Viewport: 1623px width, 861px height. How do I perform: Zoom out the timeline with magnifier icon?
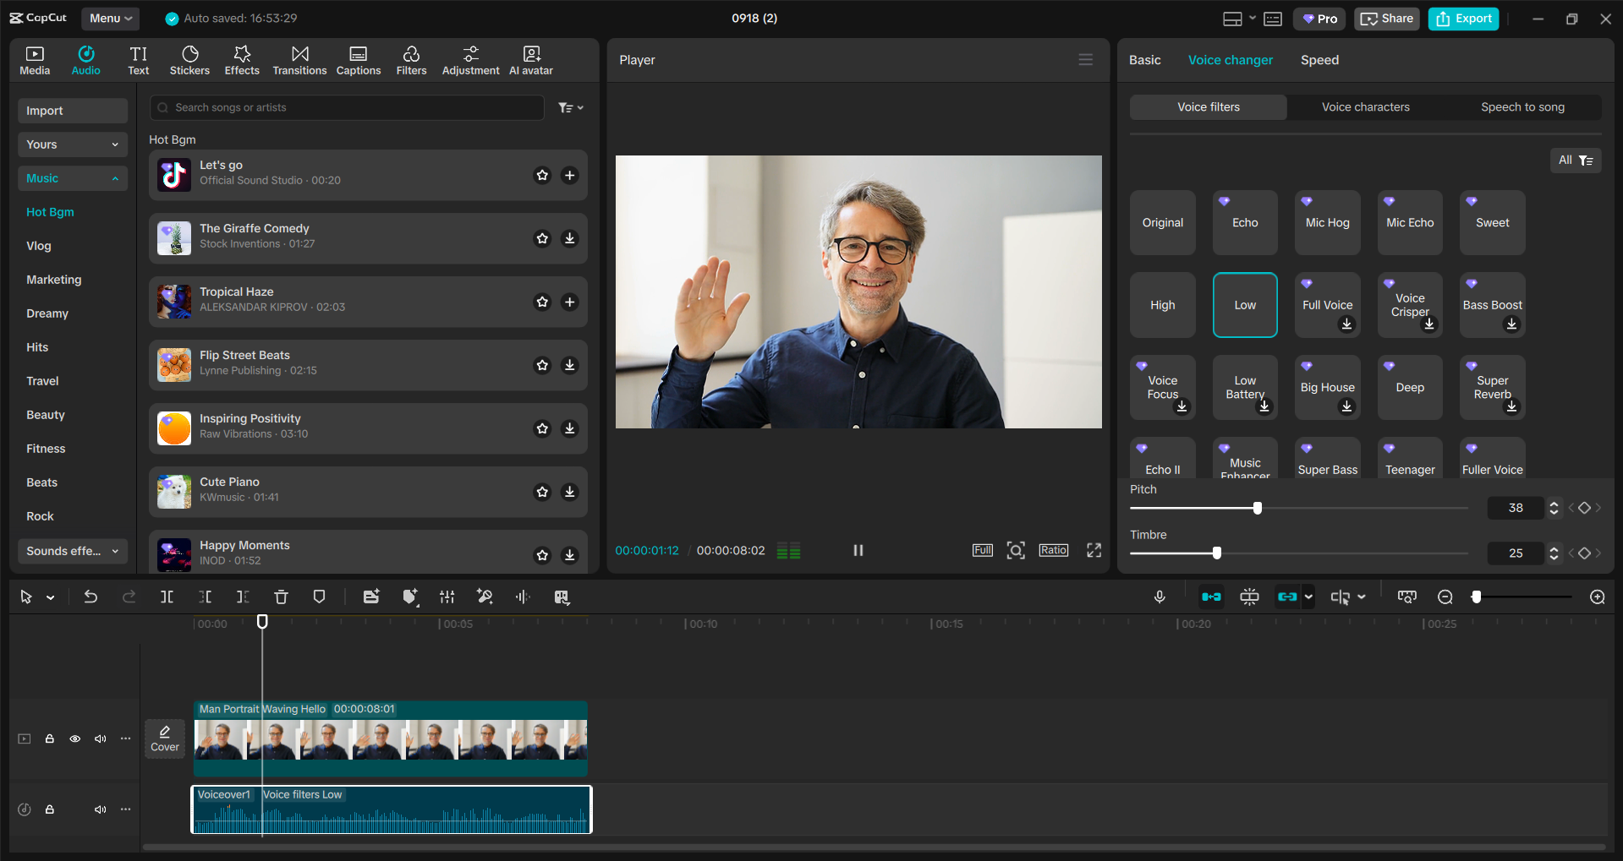tap(1445, 597)
